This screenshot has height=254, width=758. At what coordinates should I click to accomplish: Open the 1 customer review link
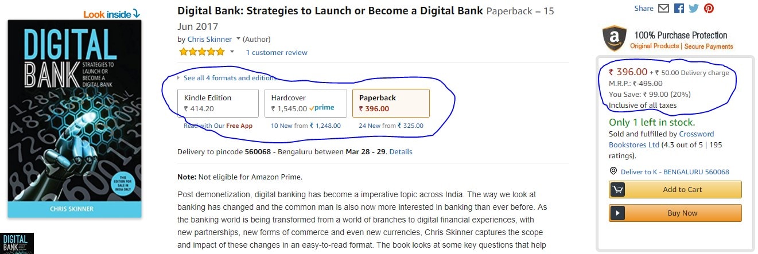pyautogui.click(x=277, y=52)
